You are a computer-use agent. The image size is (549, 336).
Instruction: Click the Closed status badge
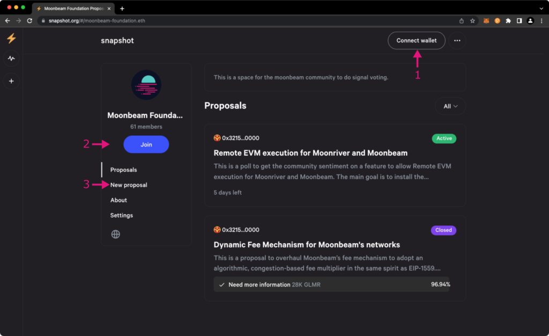point(443,230)
